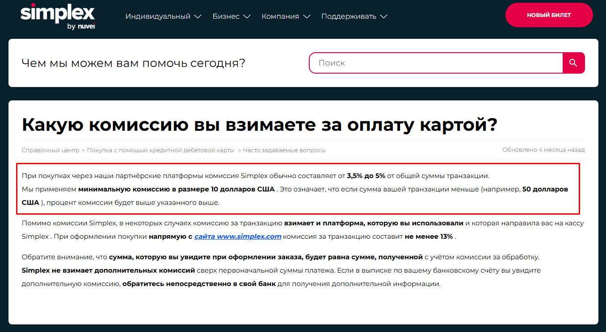
Task: Open Часто задаваемые вопросы breadcrumb link
Action: [x=284, y=150]
